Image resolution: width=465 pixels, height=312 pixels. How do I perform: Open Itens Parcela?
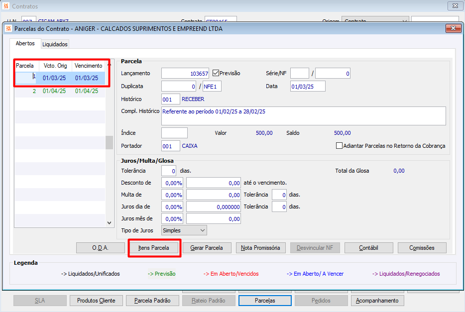[154, 248]
